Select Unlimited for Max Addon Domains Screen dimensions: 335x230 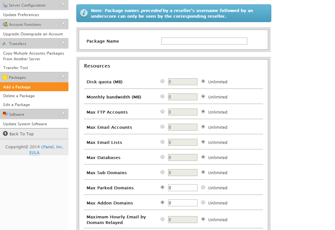[x=203, y=202]
